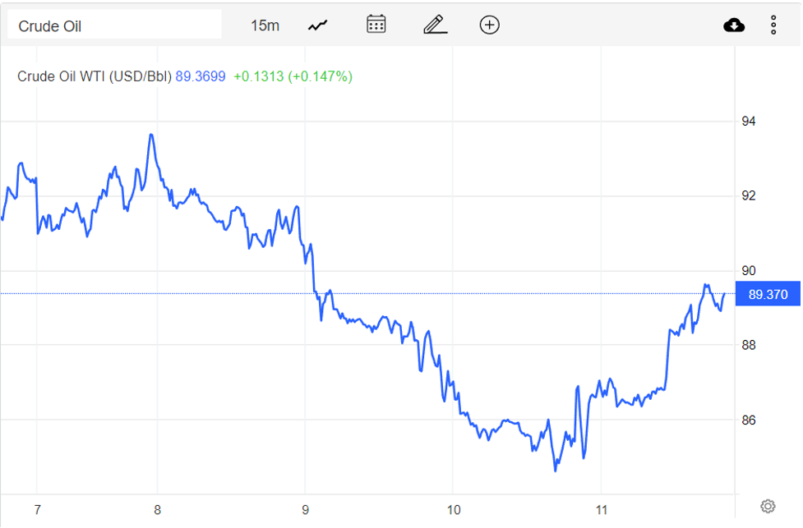Open the 15m interval dropdown

coord(265,25)
